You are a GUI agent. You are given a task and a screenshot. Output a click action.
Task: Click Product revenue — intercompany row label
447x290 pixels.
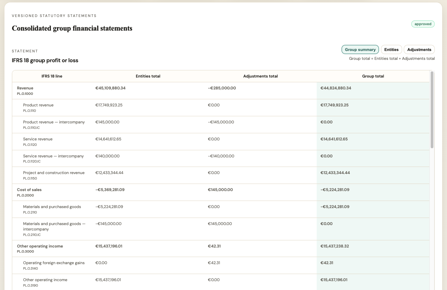(x=54, y=122)
